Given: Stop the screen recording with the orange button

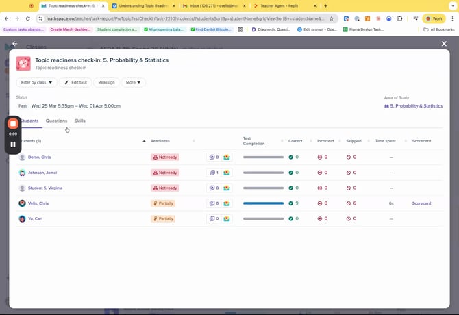Looking at the screenshot, I should click(x=13, y=124).
